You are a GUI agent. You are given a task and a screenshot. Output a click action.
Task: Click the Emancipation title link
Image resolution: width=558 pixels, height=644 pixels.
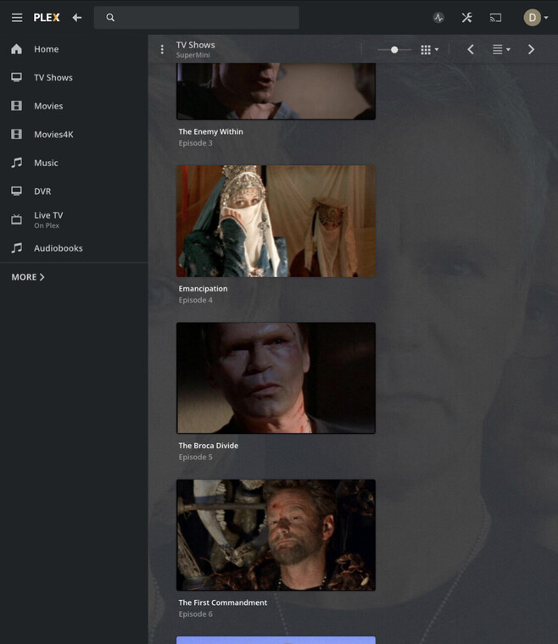pos(203,289)
